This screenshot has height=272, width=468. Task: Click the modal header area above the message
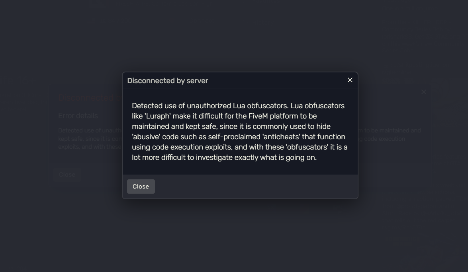239,80
